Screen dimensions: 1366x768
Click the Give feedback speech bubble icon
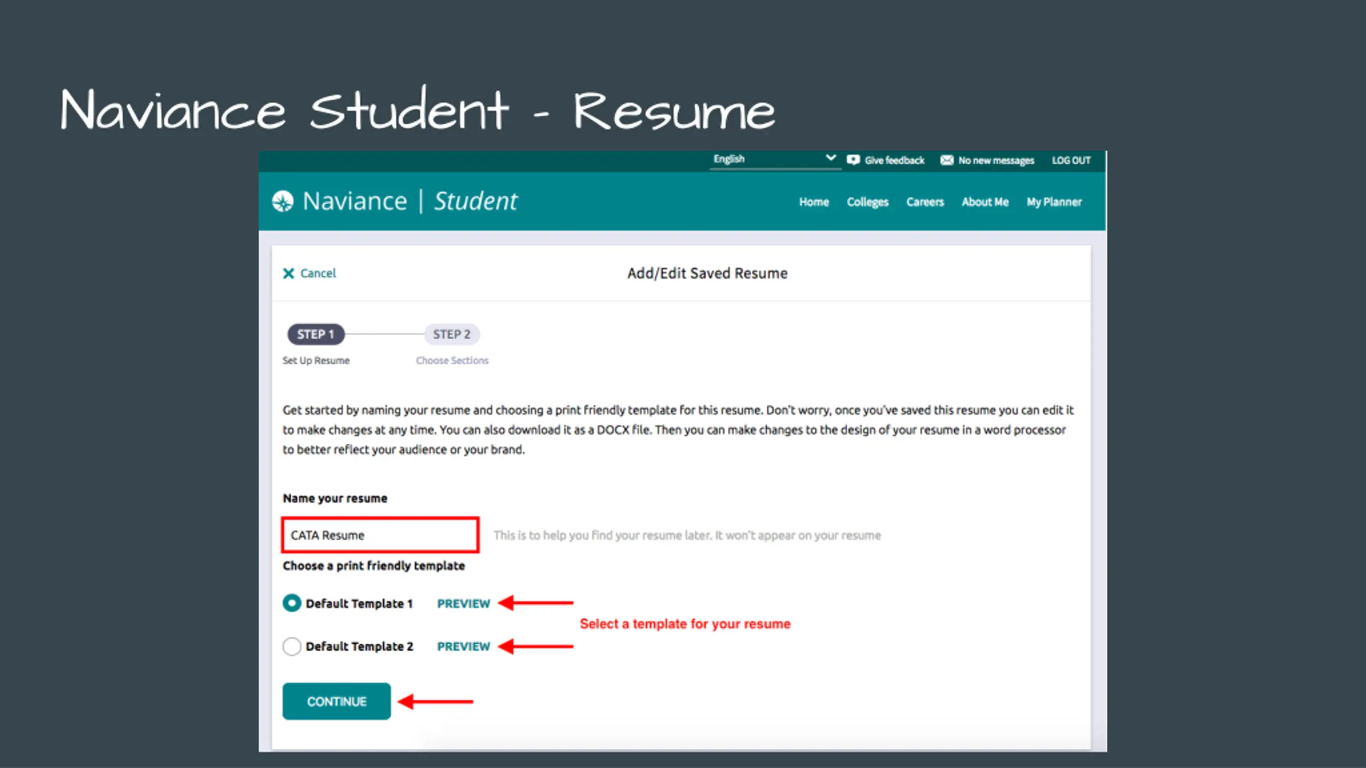tap(853, 160)
